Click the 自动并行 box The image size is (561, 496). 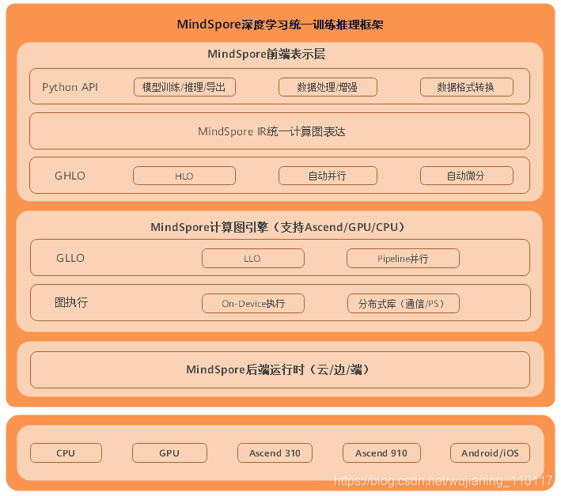[x=328, y=176]
